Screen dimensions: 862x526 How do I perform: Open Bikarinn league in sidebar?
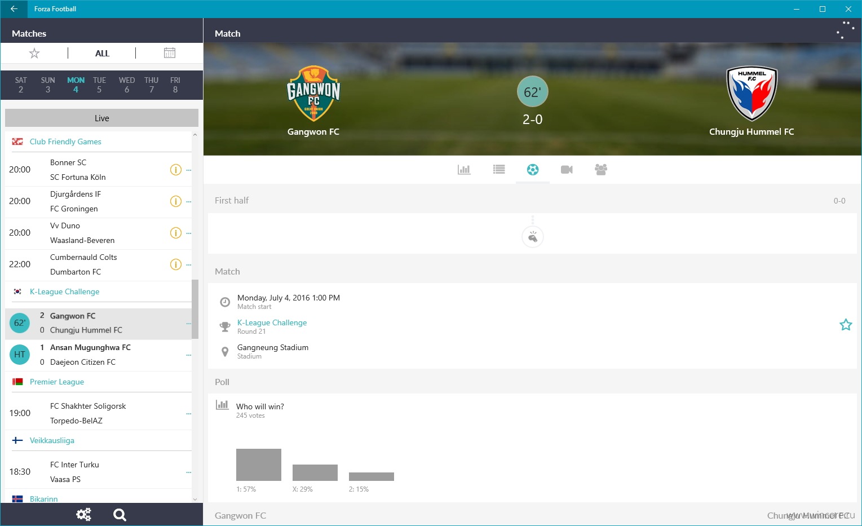43,499
